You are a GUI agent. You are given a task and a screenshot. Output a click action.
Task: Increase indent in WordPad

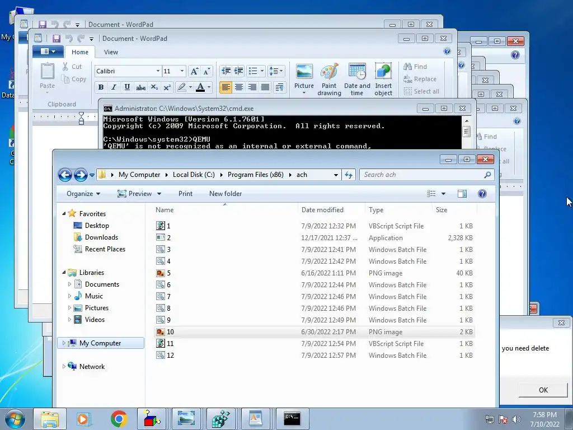(238, 71)
